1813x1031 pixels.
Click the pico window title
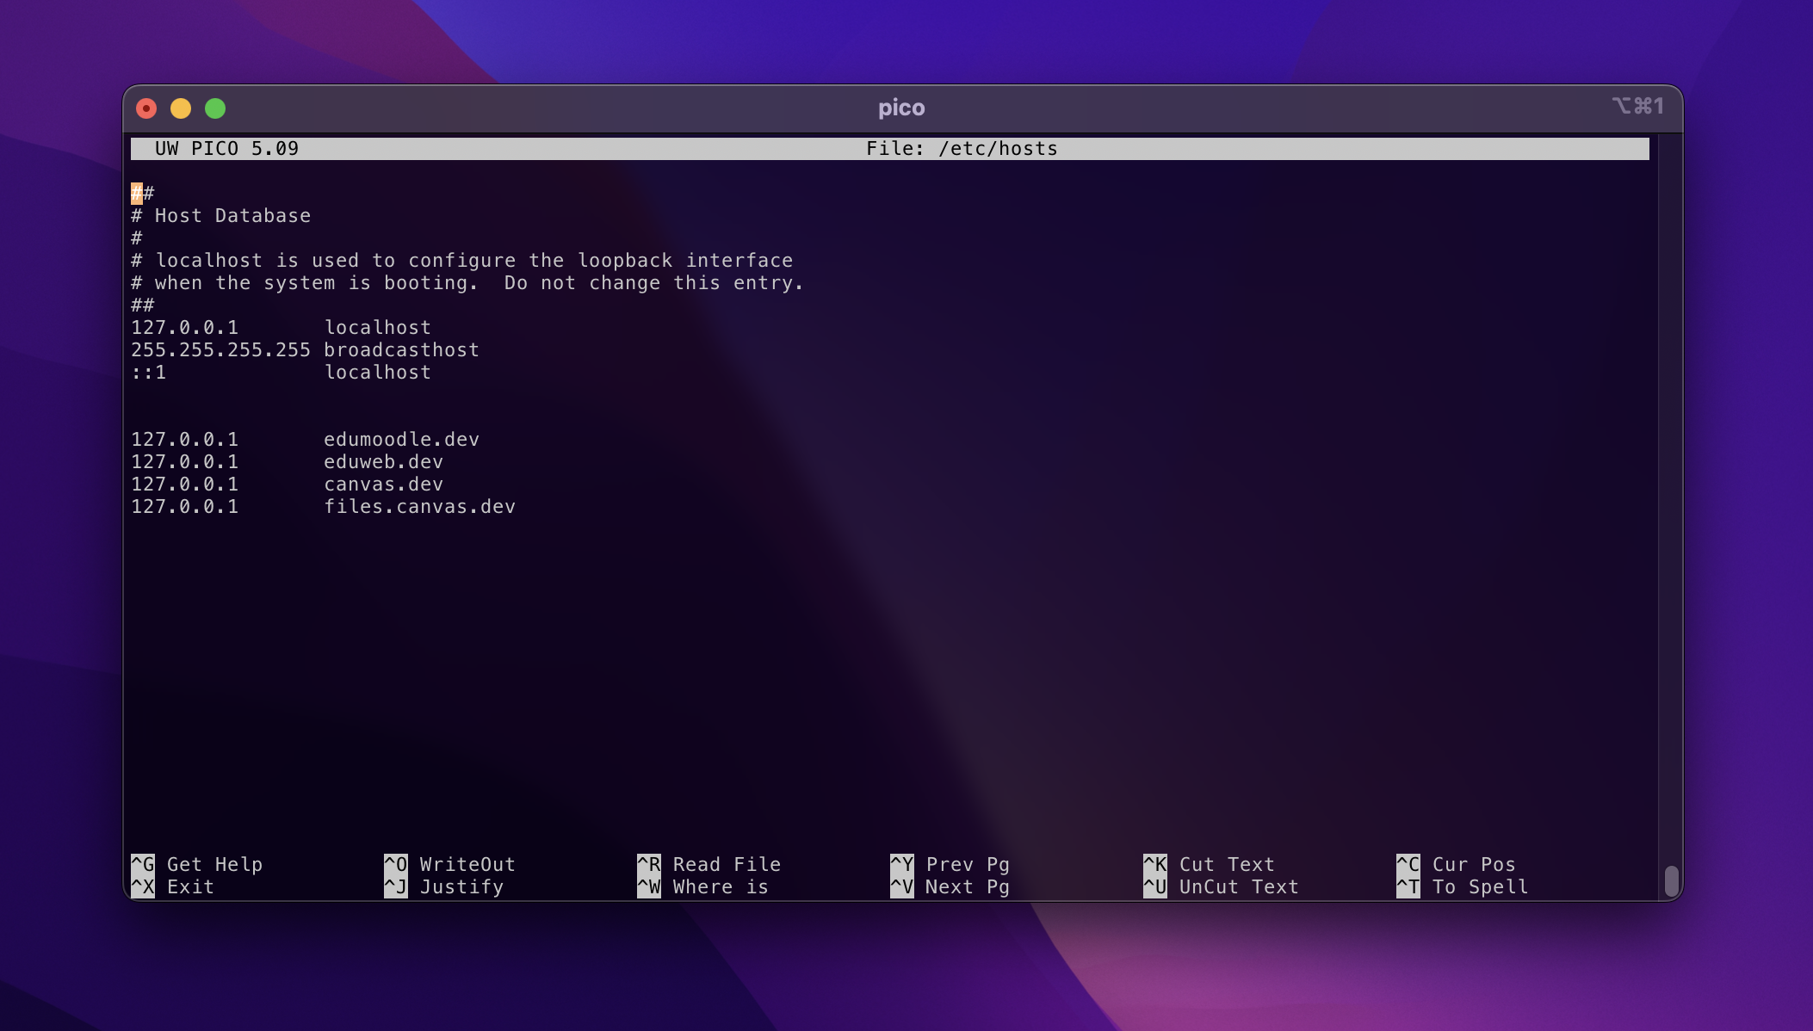click(901, 108)
